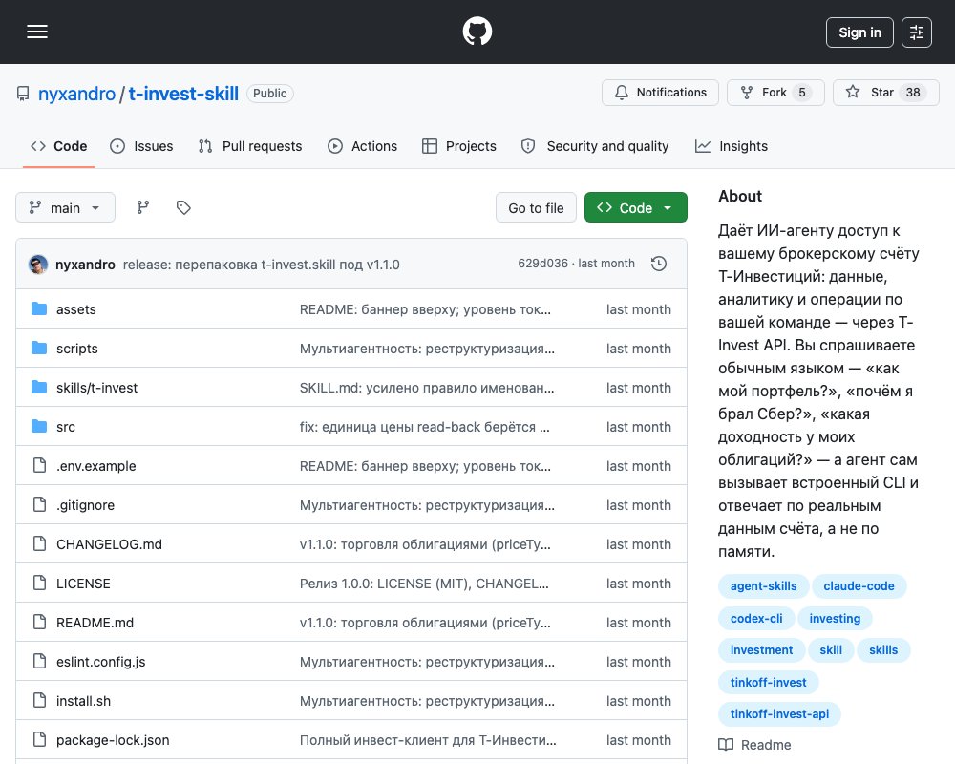Star the repository
The image size is (955, 764).
(x=885, y=93)
